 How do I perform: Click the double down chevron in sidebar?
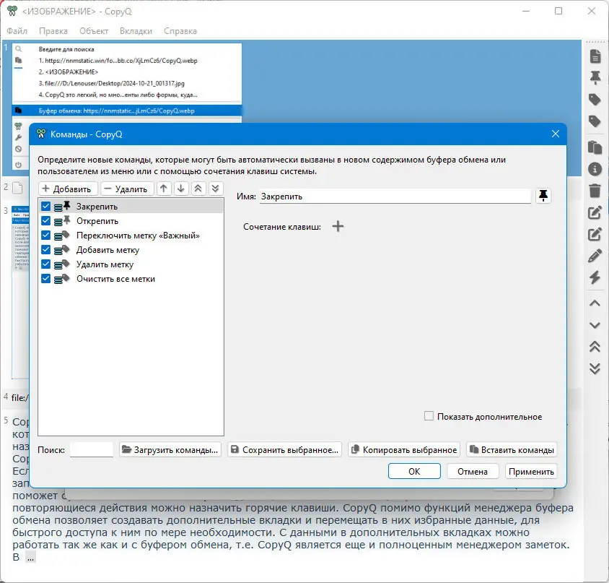pyautogui.click(x=595, y=368)
